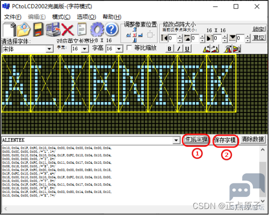This screenshot has height=215, width=269.
Task: Click output area scrollbar down arrow
Action: (x=262, y=201)
